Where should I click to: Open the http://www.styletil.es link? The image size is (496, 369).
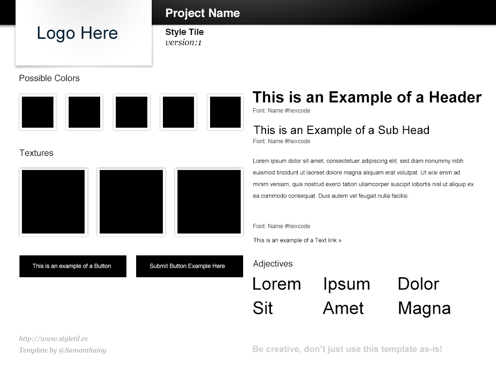(x=53, y=339)
